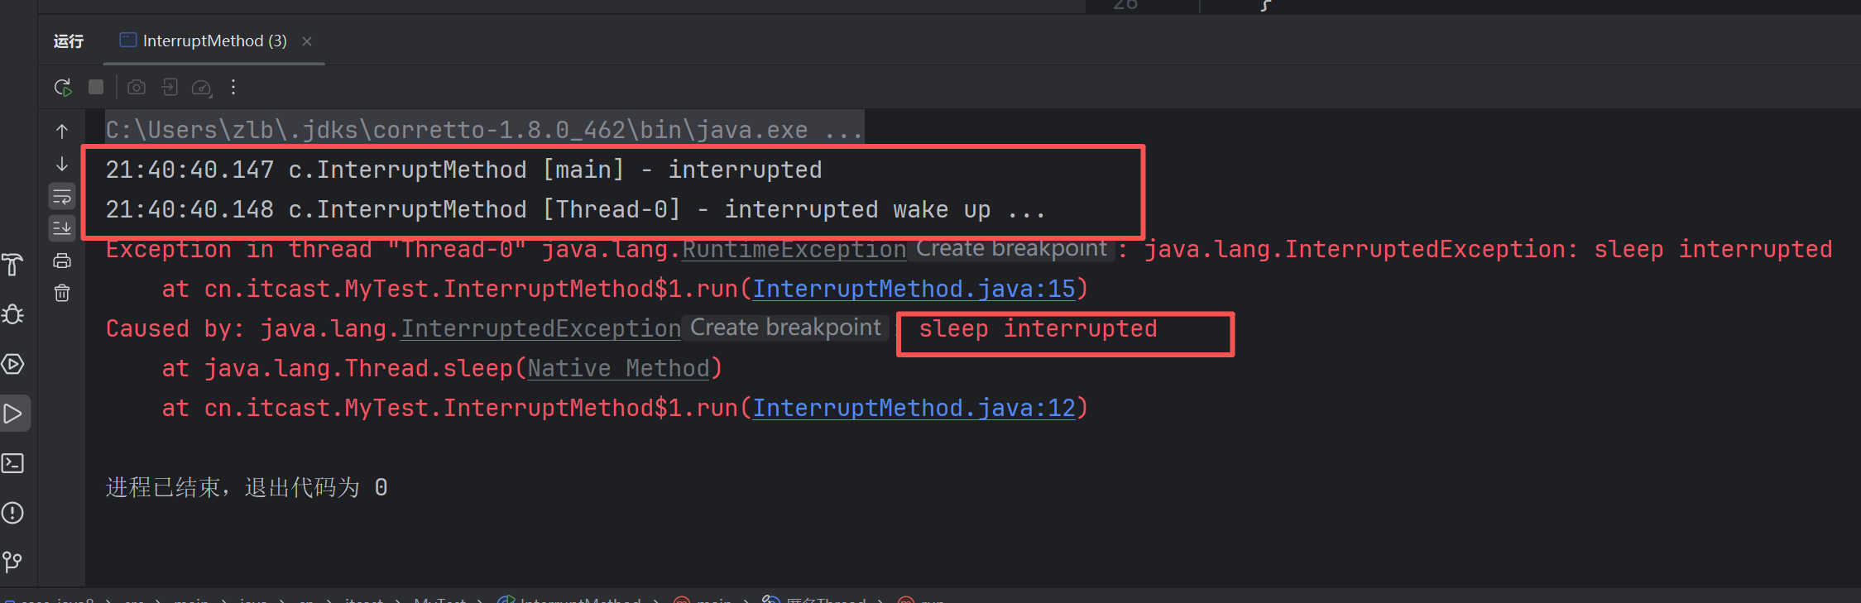Screen dimensions: 1861x603
Task: Open the Services tool window icon
Action: coord(13,364)
